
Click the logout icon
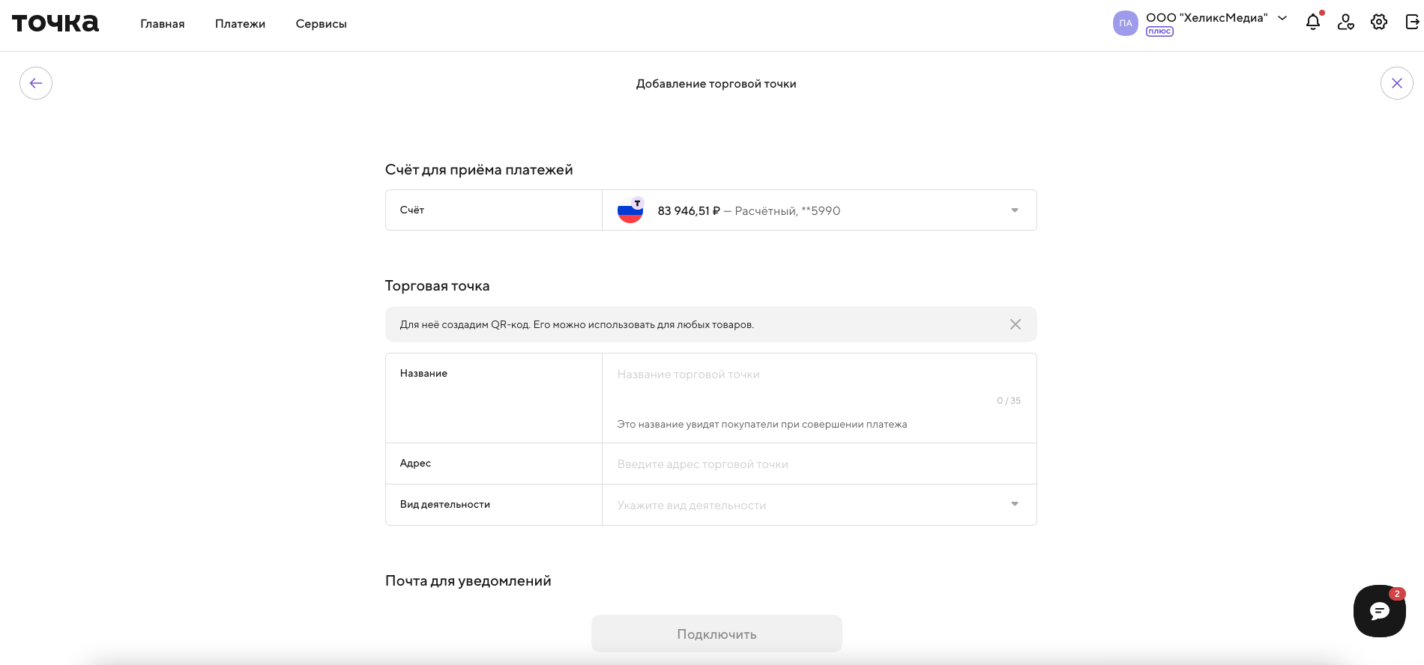(1412, 22)
